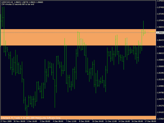Click the 1.07450 price scale label

tap(160, 7)
